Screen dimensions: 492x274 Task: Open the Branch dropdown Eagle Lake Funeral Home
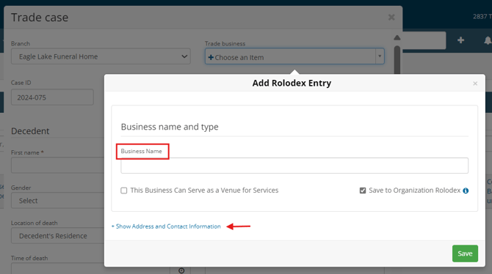[101, 56]
